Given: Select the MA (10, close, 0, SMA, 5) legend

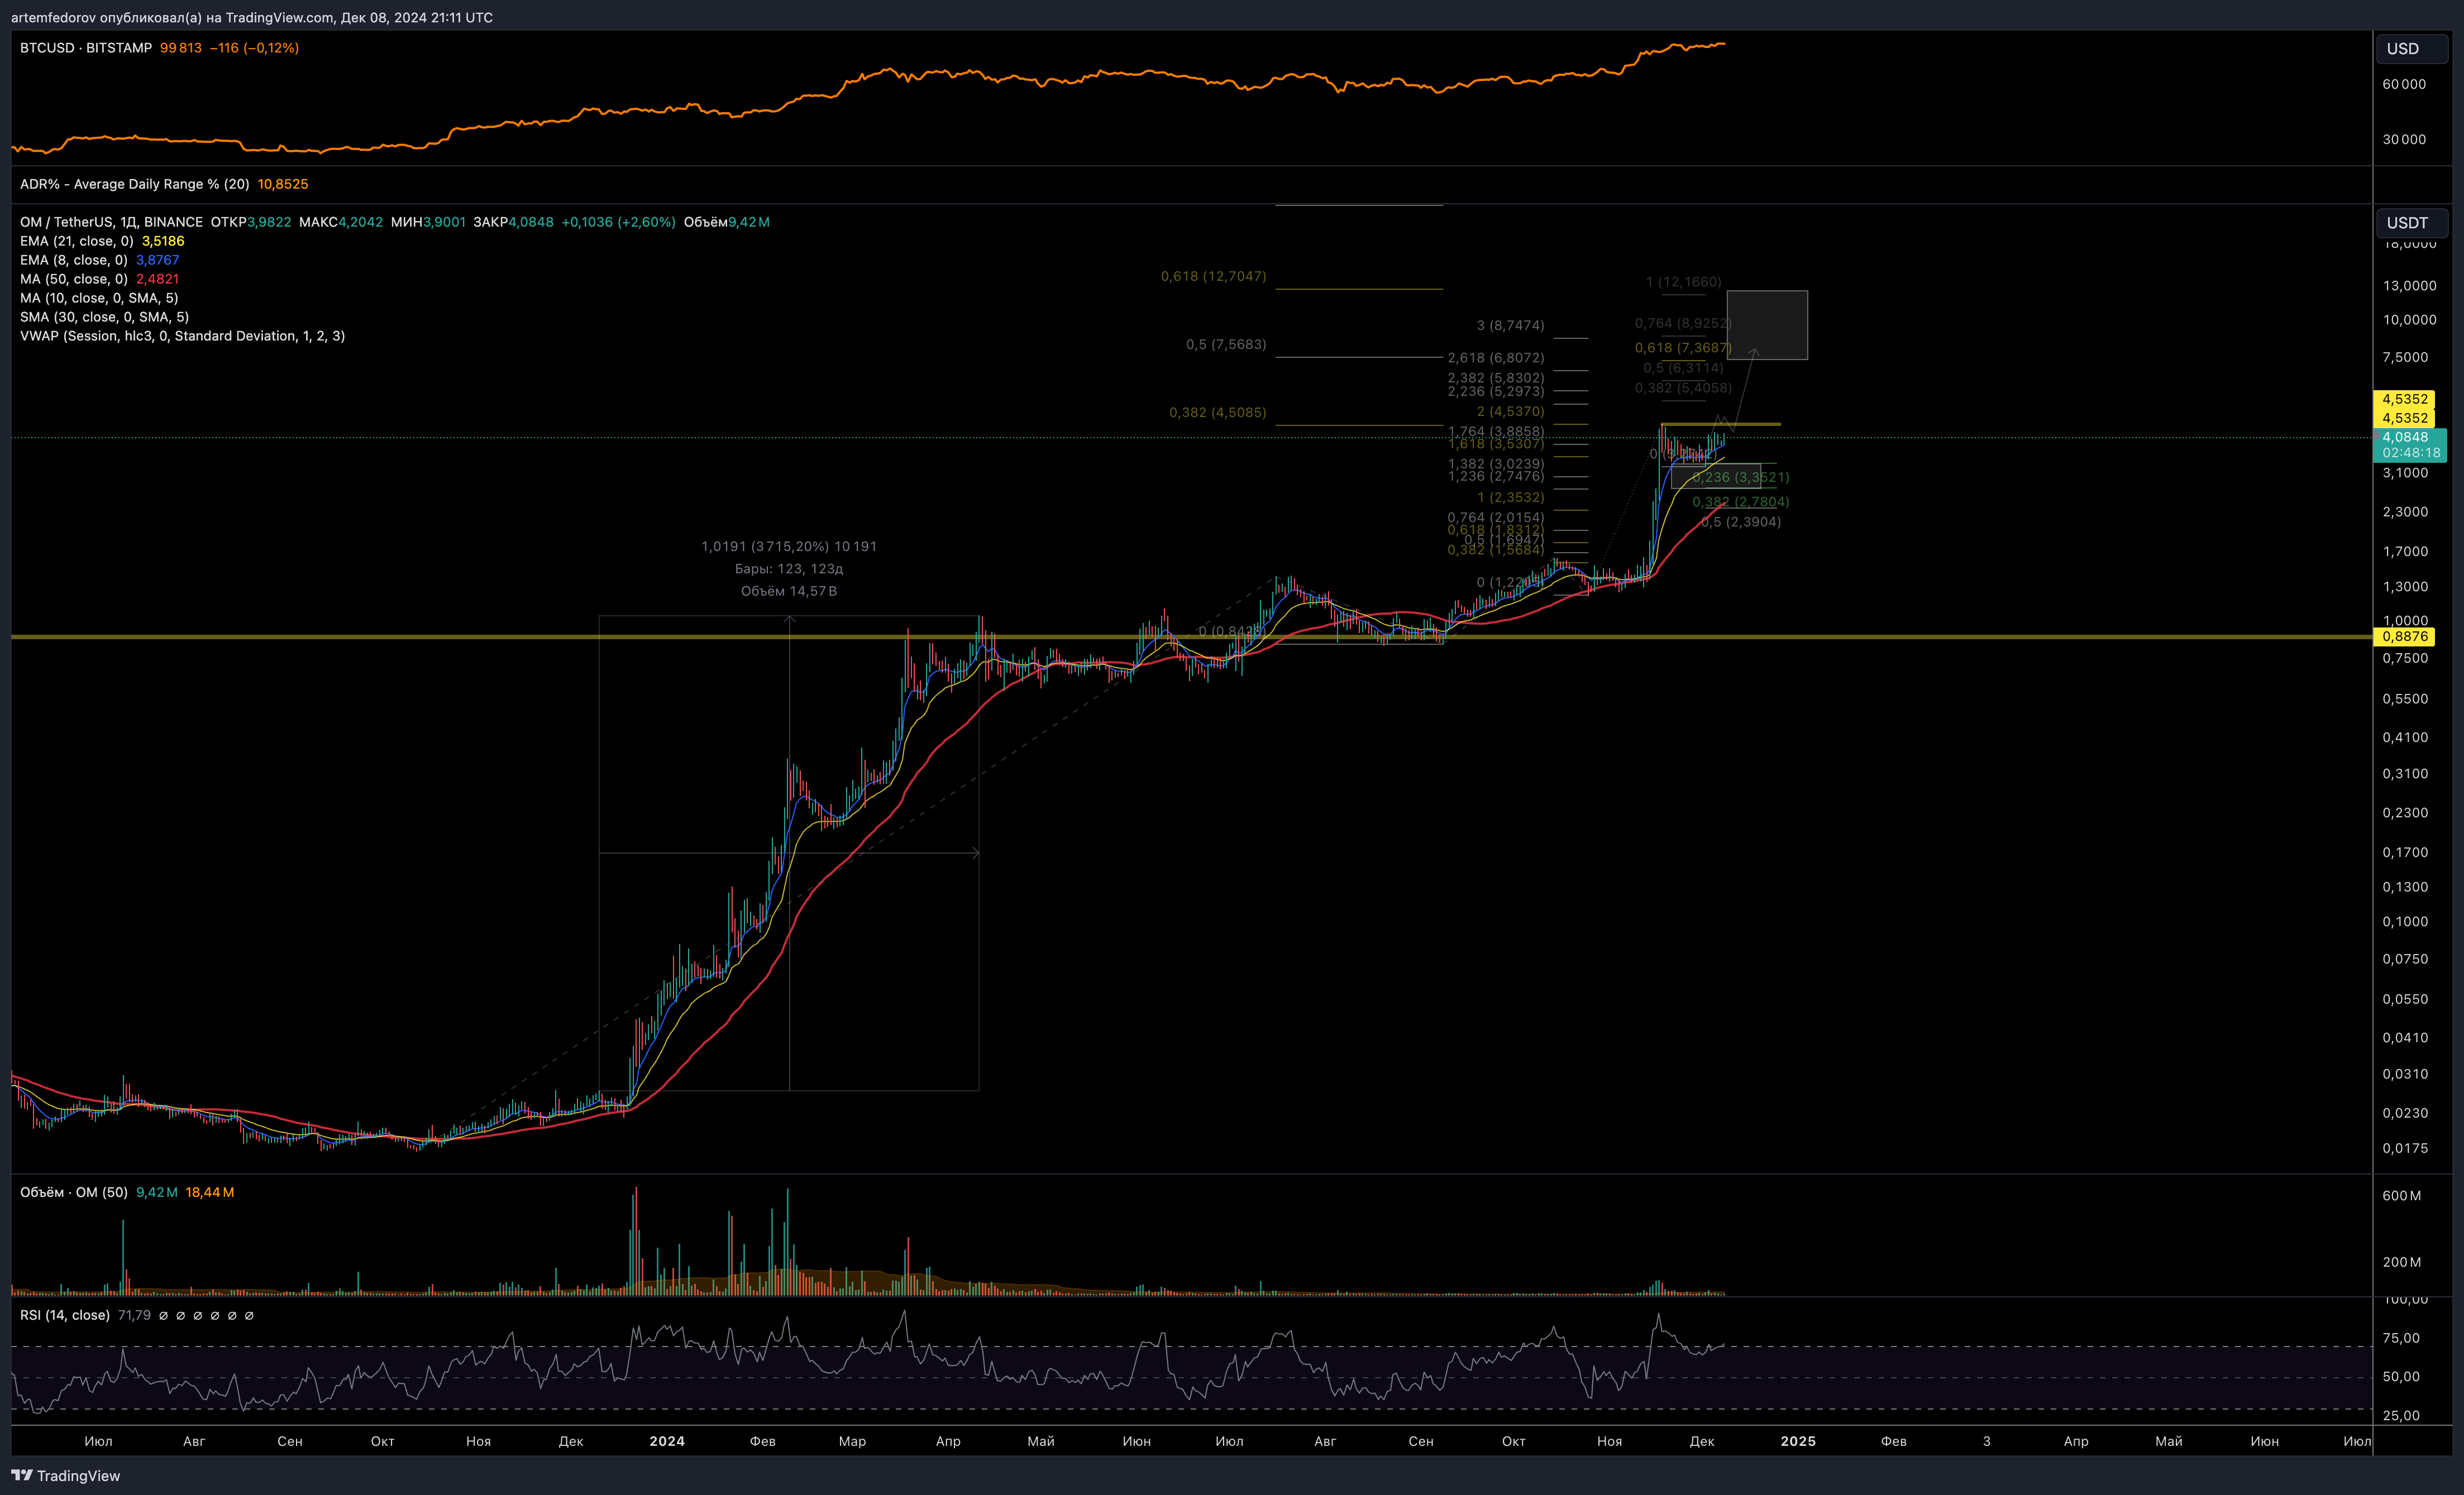Looking at the screenshot, I should point(99,298).
